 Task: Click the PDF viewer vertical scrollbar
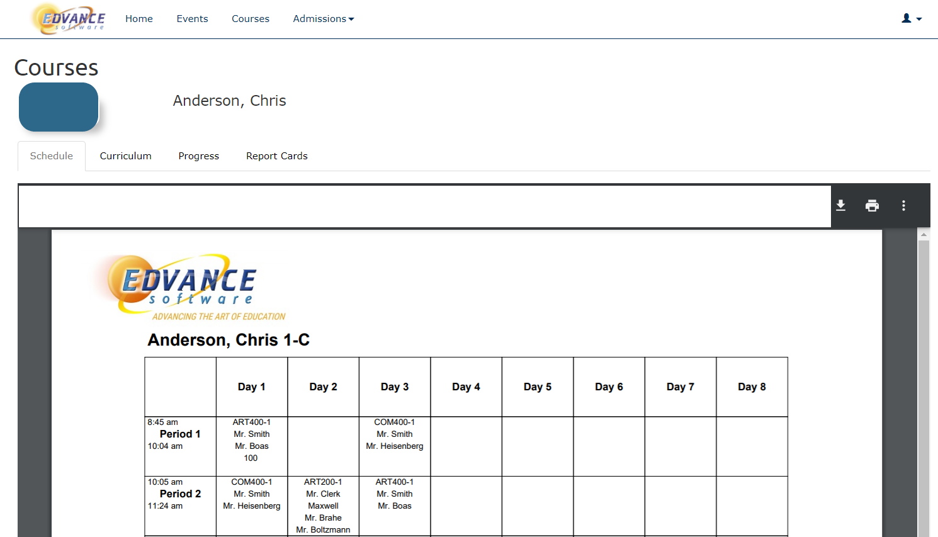tap(924, 387)
